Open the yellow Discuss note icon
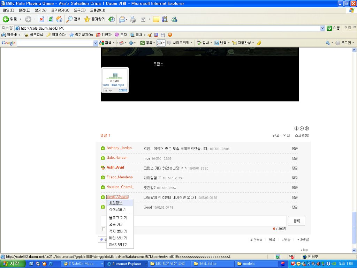 (x=156, y=20)
